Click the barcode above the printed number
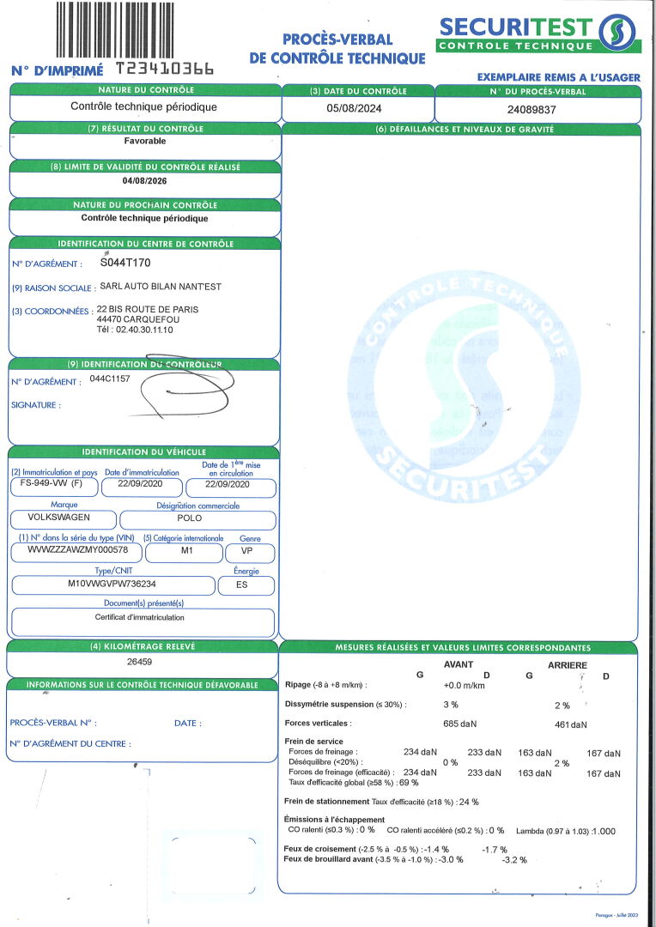The height and width of the screenshot is (927, 656). [x=115, y=29]
